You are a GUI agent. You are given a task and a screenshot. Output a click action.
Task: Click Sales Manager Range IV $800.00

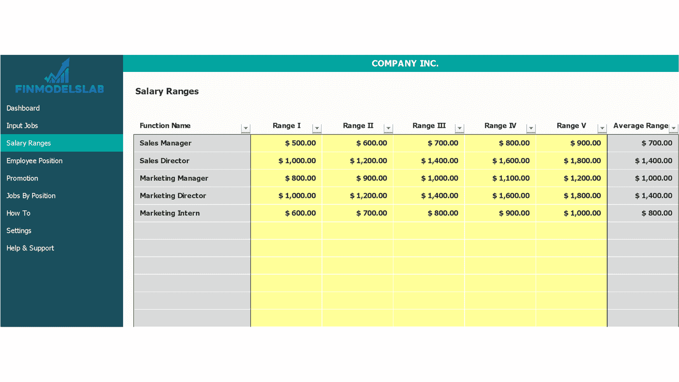coord(500,143)
